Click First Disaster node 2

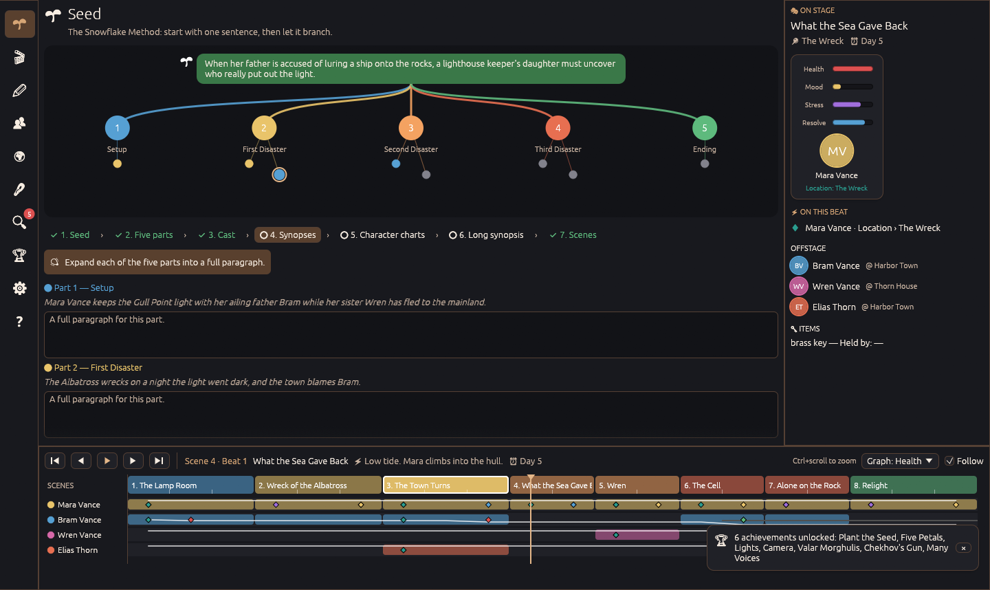pos(264,128)
